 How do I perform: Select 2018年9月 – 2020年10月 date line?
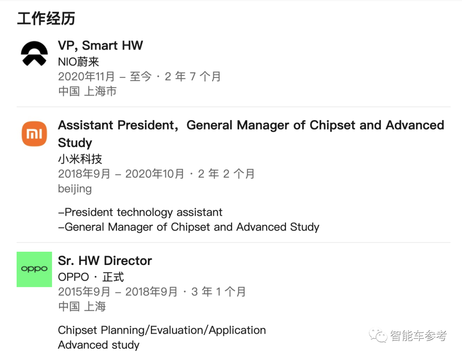[x=156, y=174]
